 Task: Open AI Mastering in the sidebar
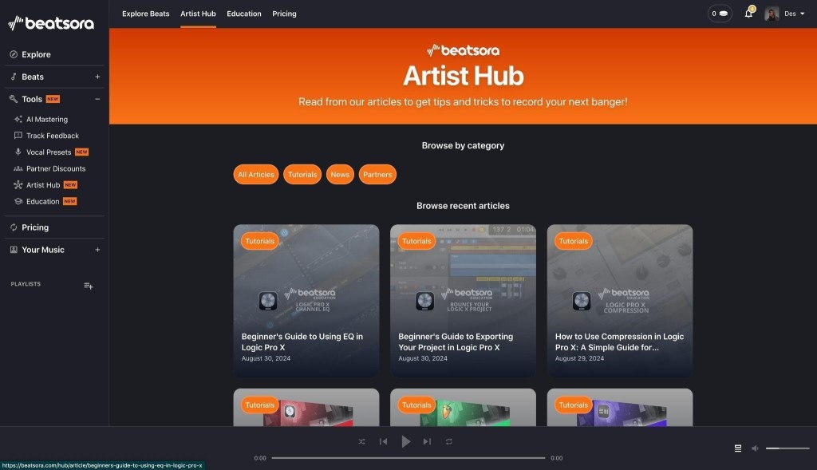(x=47, y=120)
